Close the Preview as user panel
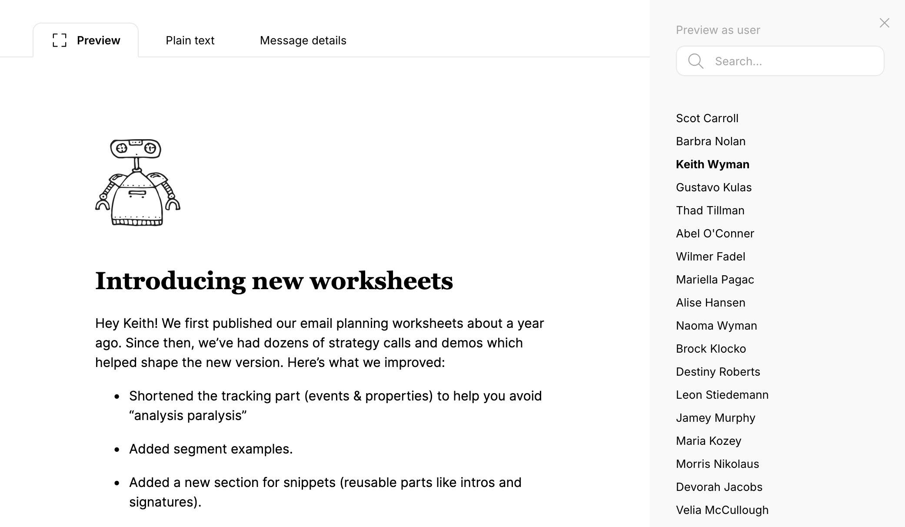This screenshot has width=905, height=527. 884,23
